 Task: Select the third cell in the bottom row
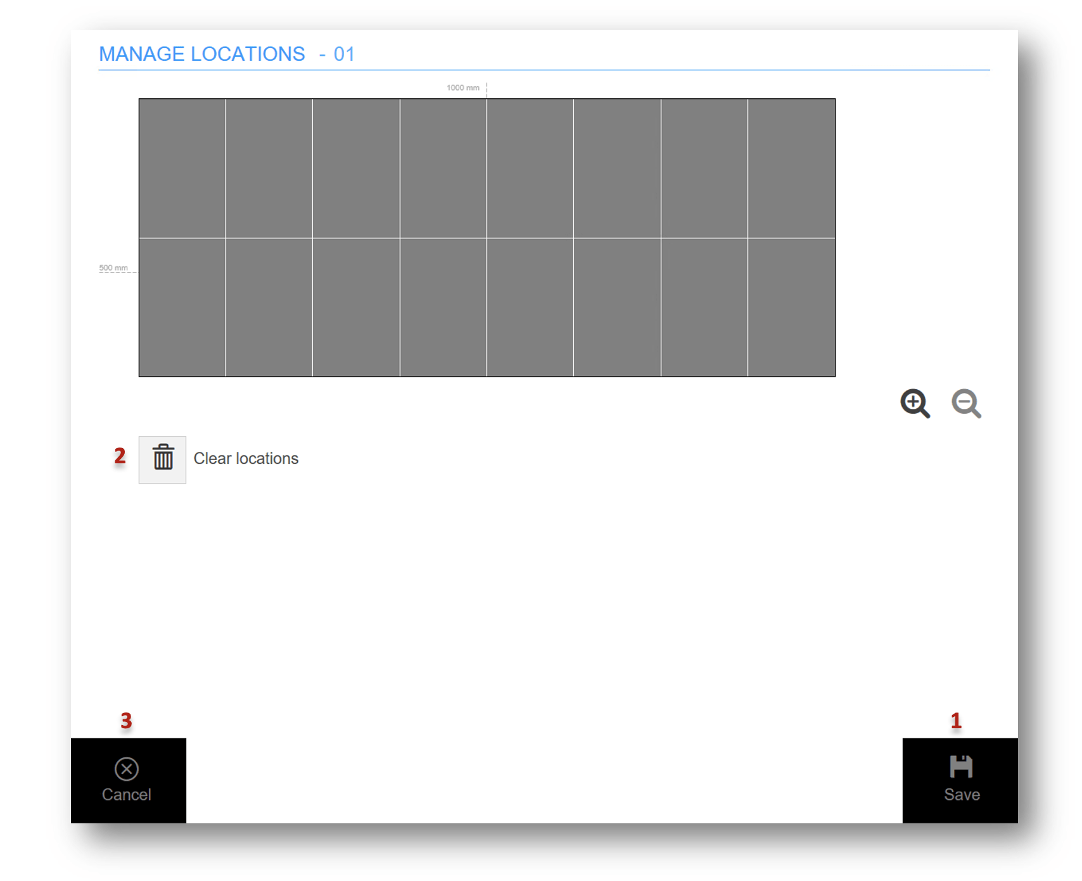coord(356,307)
